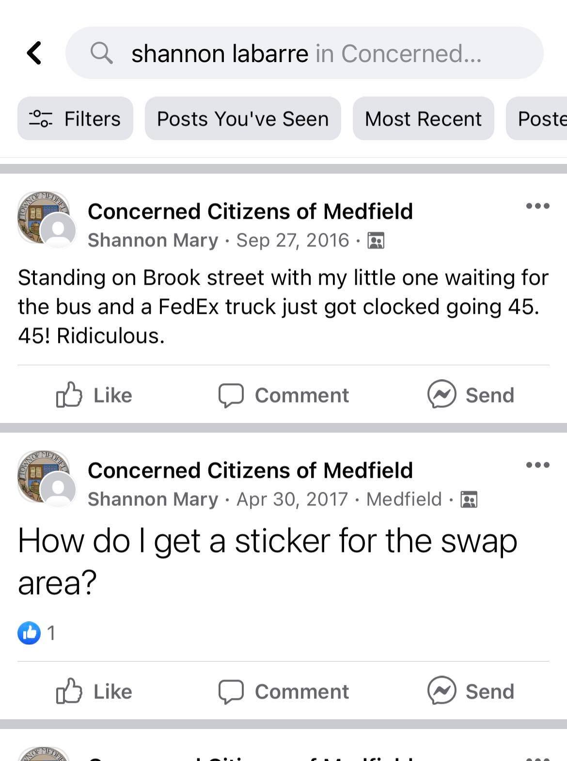The width and height of the screenshot is (567, 761).
Task: Tap Comment bubble icon on swap area post
Action: tap(231, 692)
